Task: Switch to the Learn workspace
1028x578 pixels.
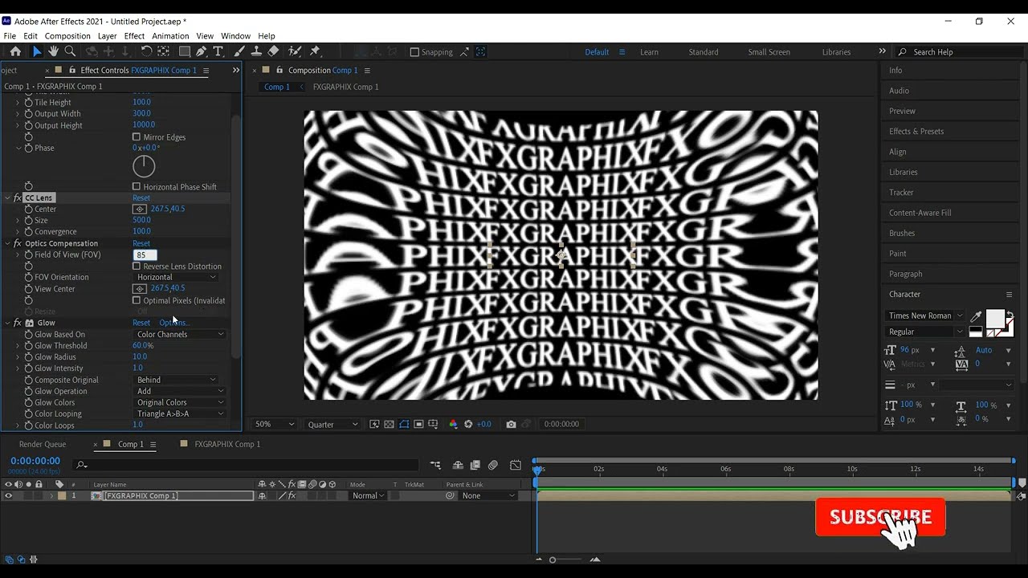Action: [x=649, y=52]
